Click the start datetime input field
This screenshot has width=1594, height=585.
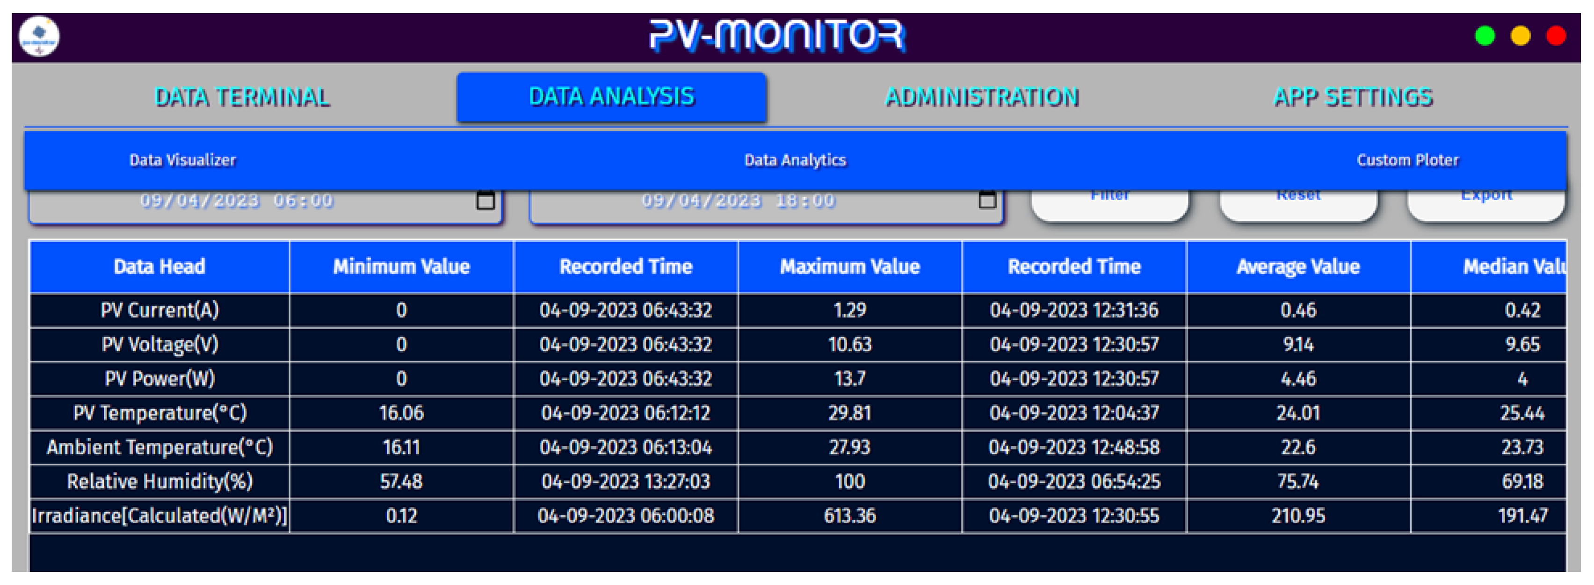tap(236, 202)
